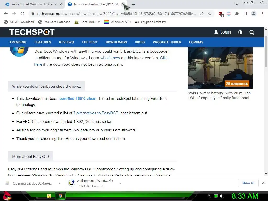Expand options for wafiapps.net zip download
This screenshot has width=268, height=201.
(x=120, y=183)
